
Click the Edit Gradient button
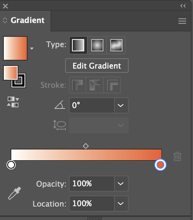[97, 66]
